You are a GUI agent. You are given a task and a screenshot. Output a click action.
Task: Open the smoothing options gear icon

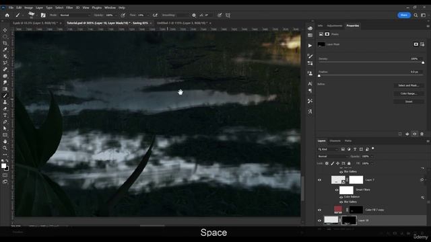(194, 15)
